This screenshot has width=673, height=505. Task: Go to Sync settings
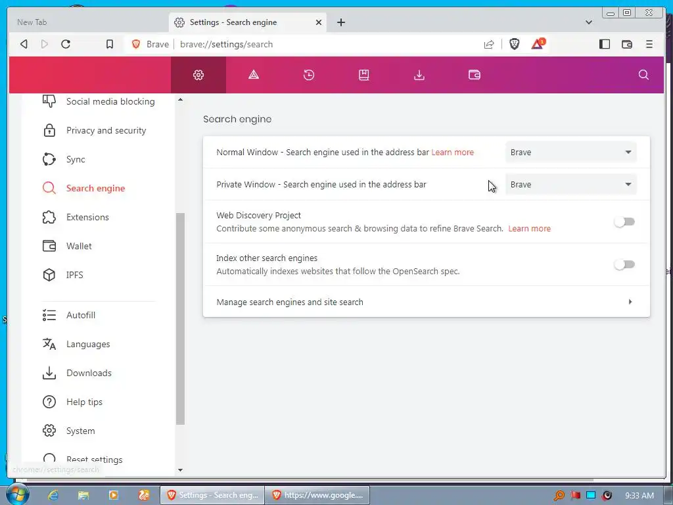click(x=64, y=159)
